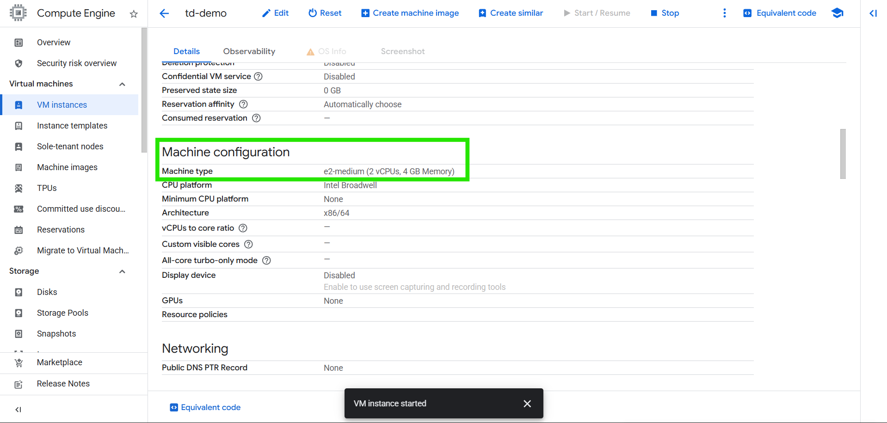This screenshot has height=423, width=887.
Task: Click the Edit button
Action: [276, 13]
